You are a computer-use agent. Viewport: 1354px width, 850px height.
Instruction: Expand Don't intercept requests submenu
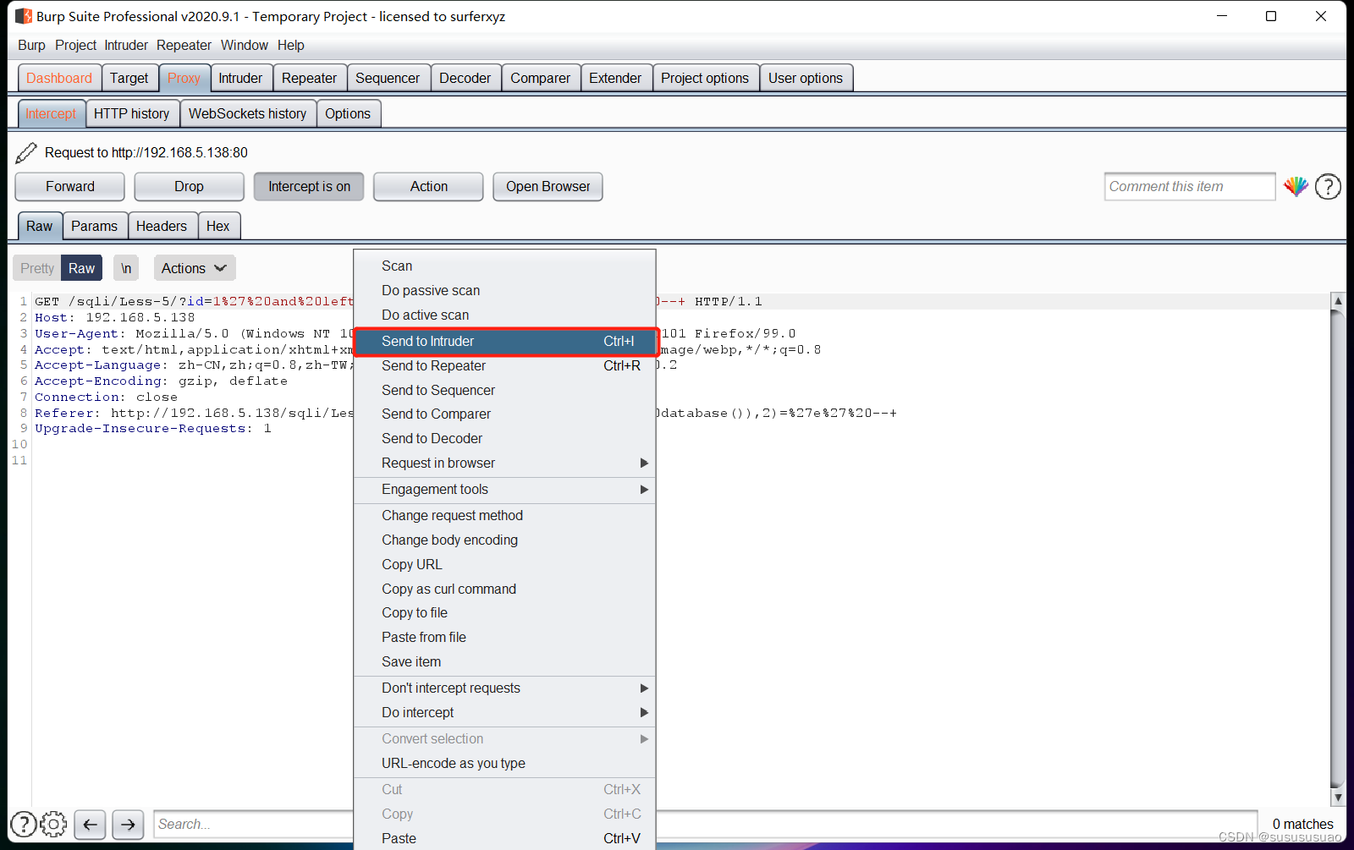504,688
